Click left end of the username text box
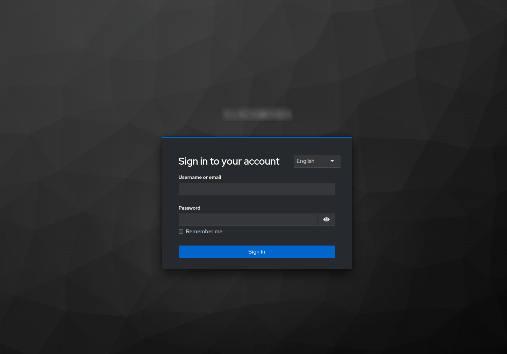Image resolution: width=507 pixels, height=354 pixels. pos(182,189)
